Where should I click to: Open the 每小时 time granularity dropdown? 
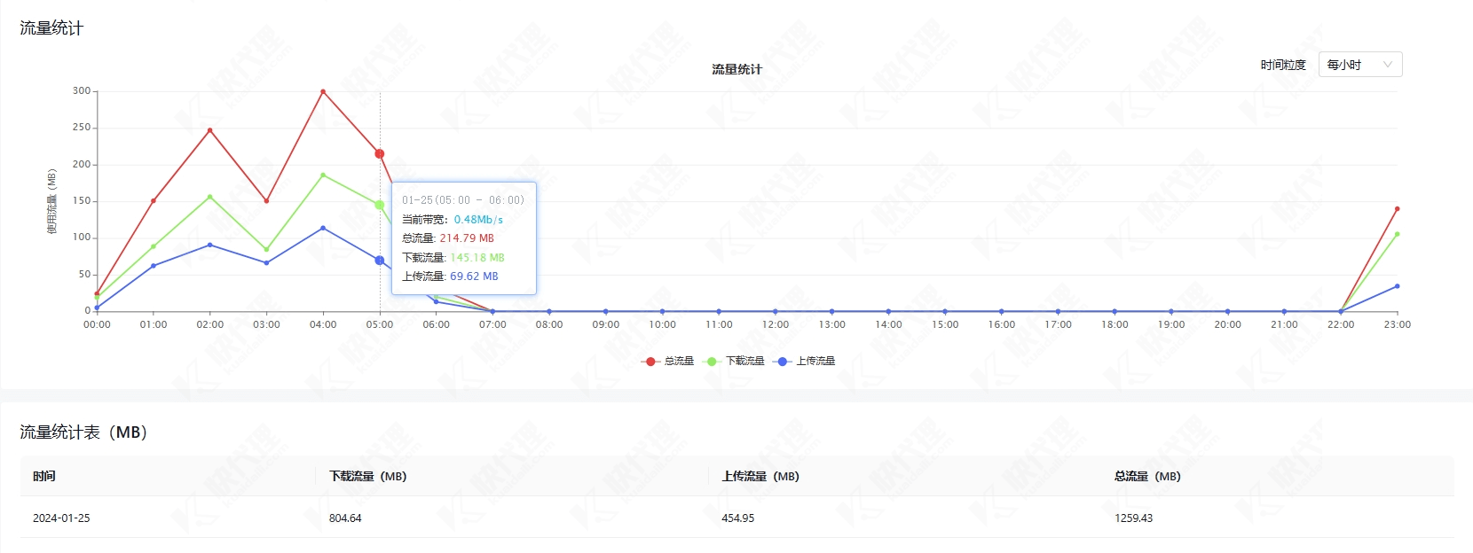point(1359,65)
